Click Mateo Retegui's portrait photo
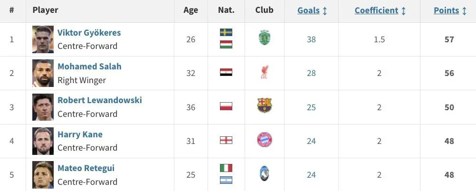The image size is (476, 191). pyautogui.click(x=43, y=174)
